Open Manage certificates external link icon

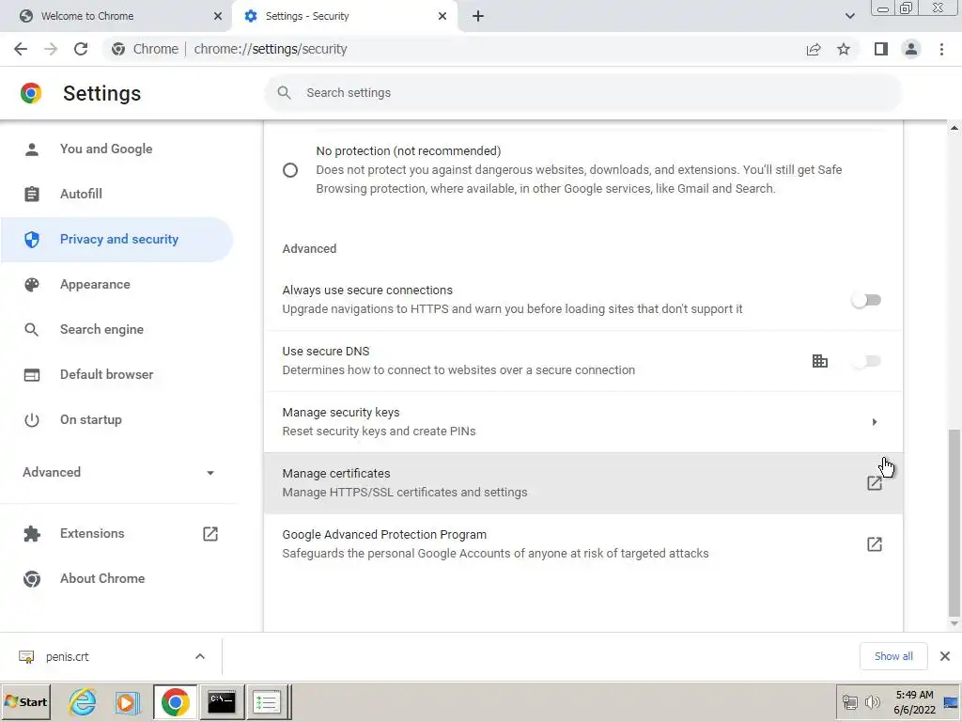pos(875,483)
